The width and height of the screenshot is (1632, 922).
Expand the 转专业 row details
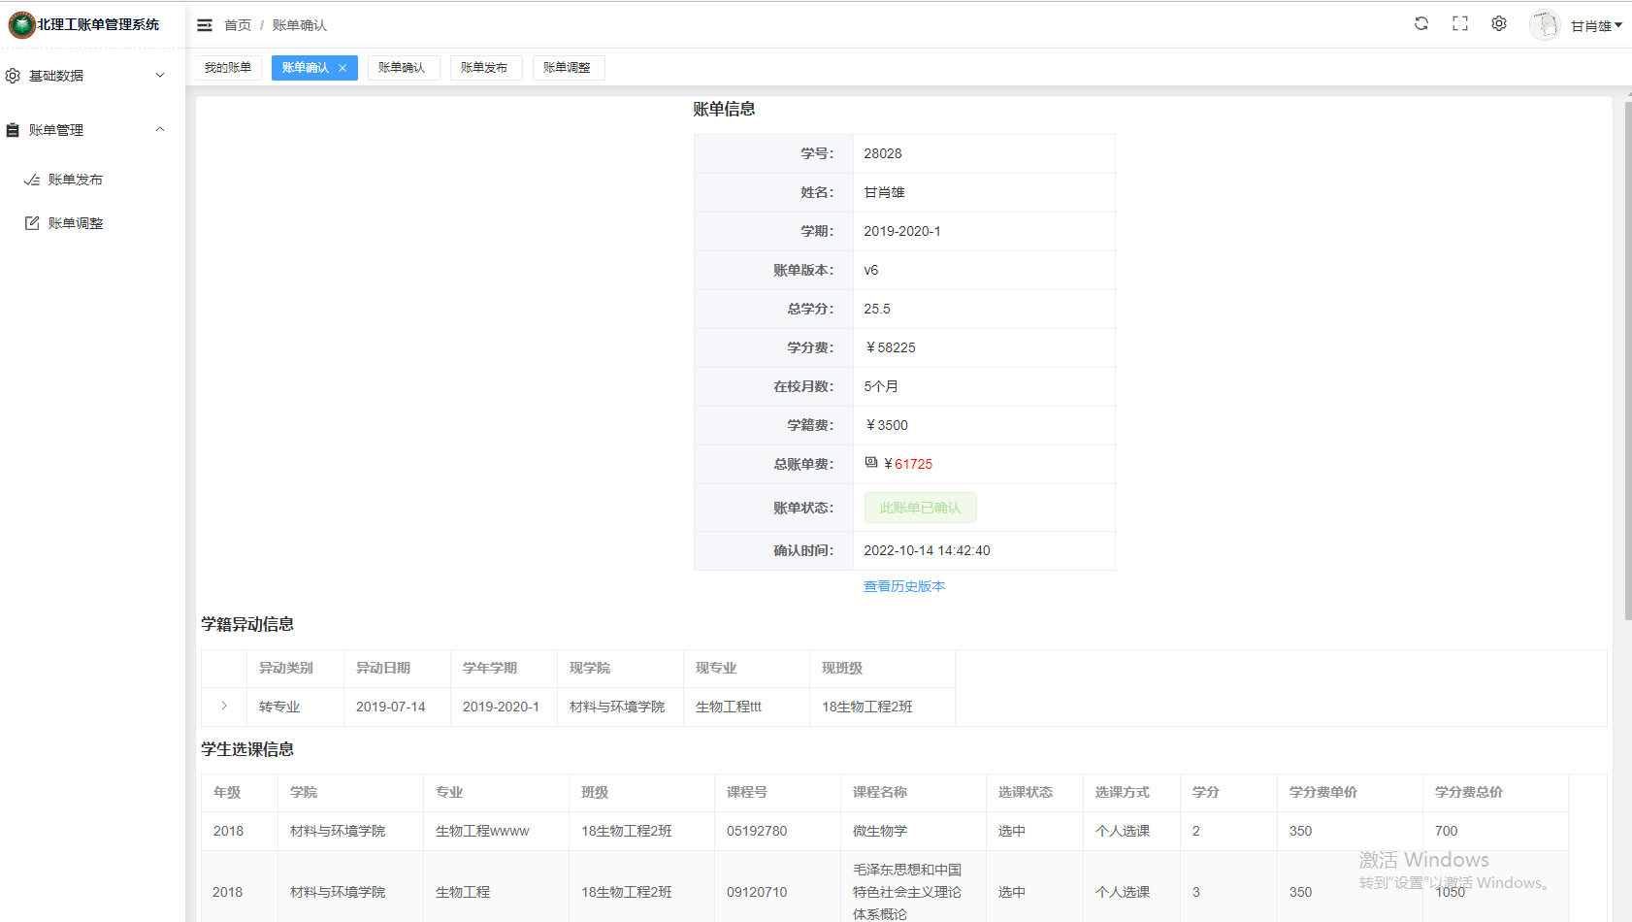(224, 706)
